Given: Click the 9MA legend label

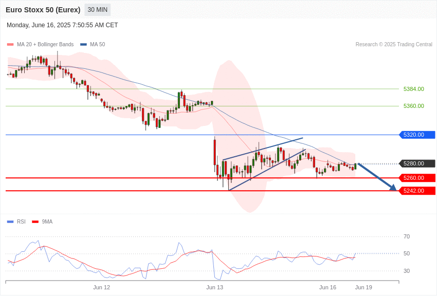Looking at the screenshot, I should 47,221.
